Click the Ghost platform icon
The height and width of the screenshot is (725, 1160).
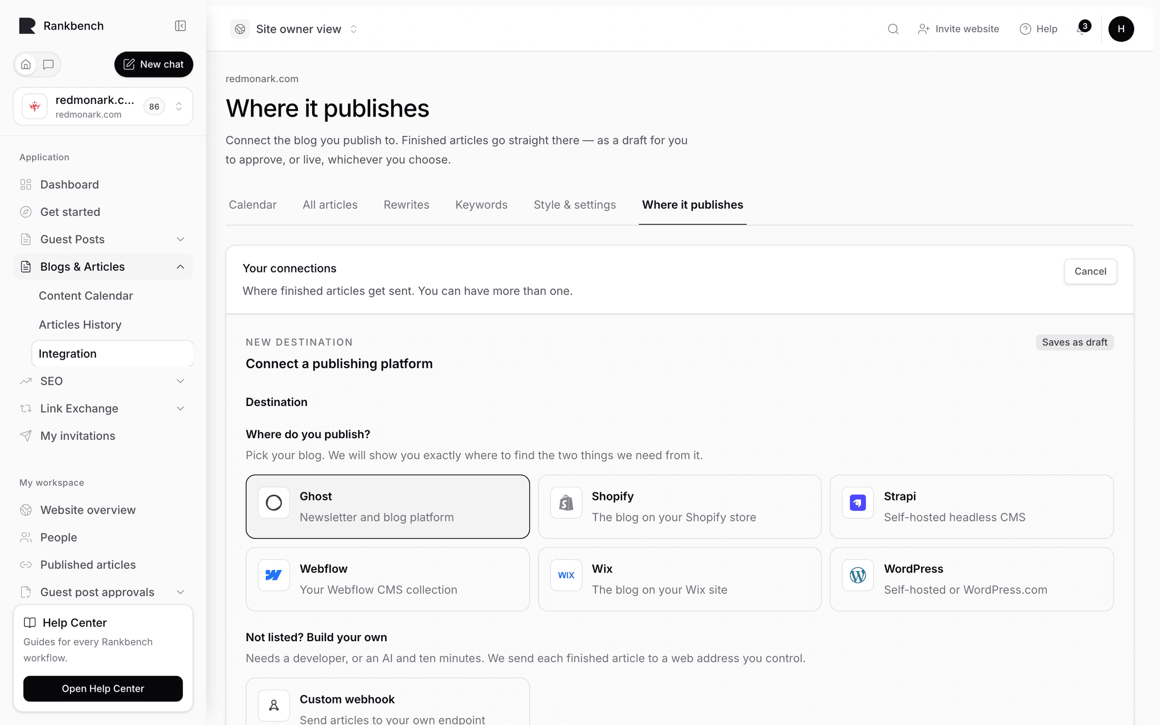click(x=274, y=502)
